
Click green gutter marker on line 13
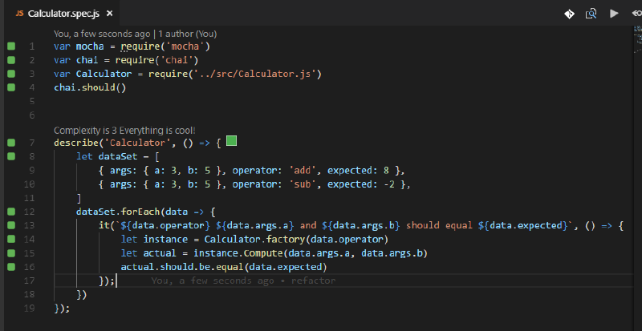[x=11, y=225]
